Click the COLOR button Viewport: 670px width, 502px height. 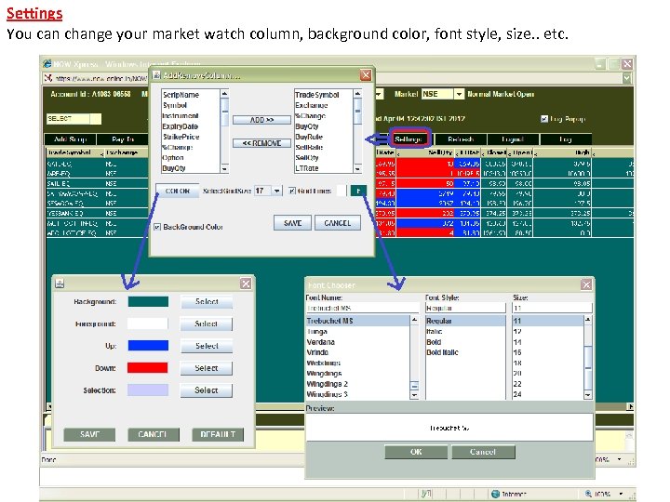pos(178,191)
